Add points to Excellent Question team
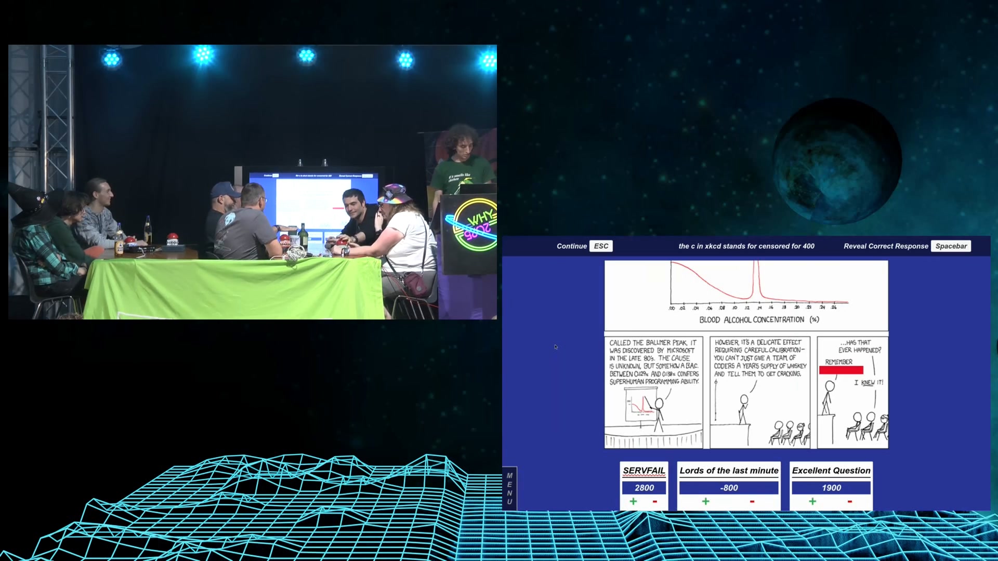This screenshot has height=561, width=998. [812, 501]
